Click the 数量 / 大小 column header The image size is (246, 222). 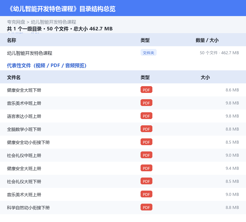207,40
